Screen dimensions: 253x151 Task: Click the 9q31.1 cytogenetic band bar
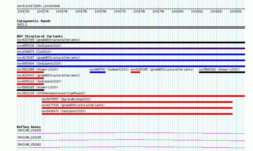(x=131, y=27)
